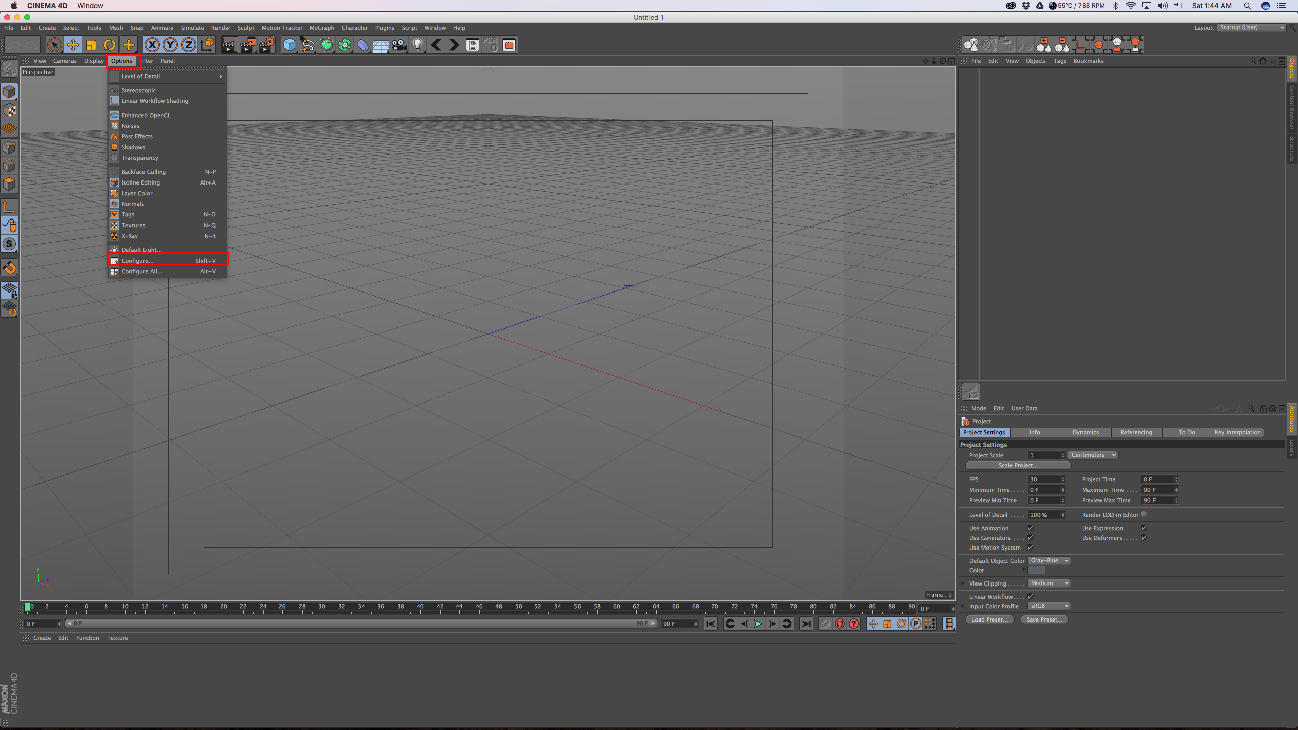Viewport: 1298px width, 730px height.
Task: Open Default Object Color Gray-Blue dropdown
Action: pyautogui.click(x=1049, y=560)
